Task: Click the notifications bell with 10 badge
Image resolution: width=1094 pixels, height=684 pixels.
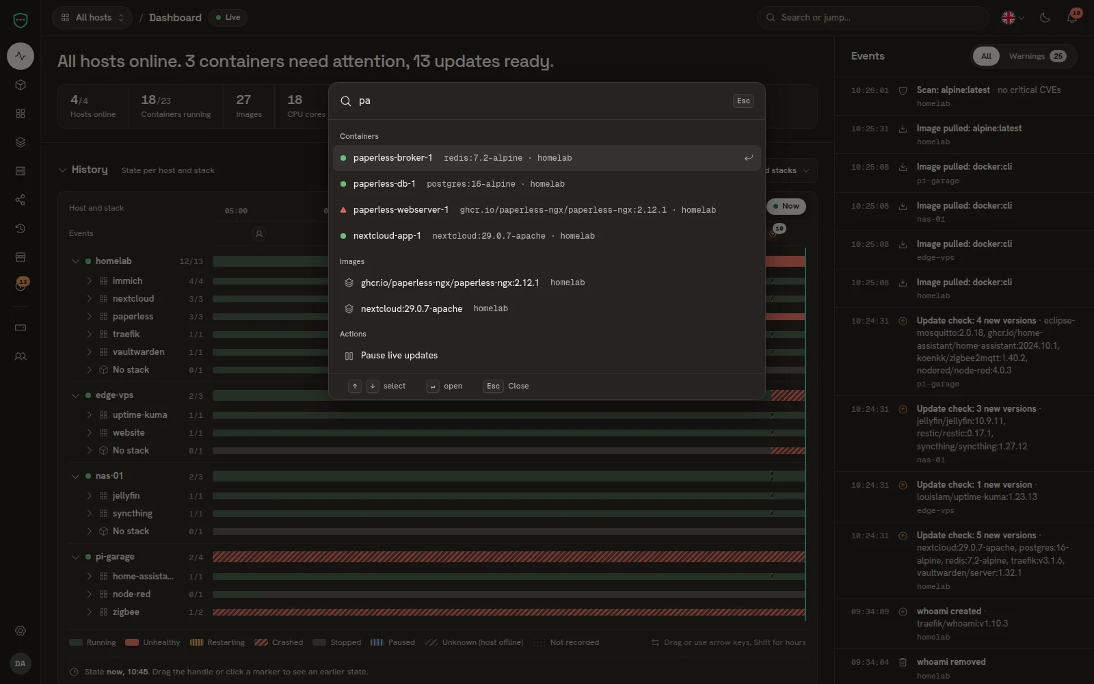Action: pos(1072,17)
